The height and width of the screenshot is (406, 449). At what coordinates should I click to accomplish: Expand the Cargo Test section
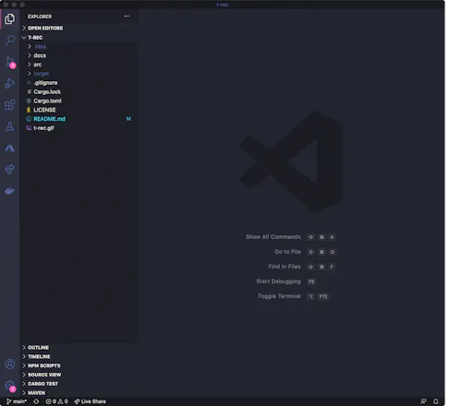[79, 384]
